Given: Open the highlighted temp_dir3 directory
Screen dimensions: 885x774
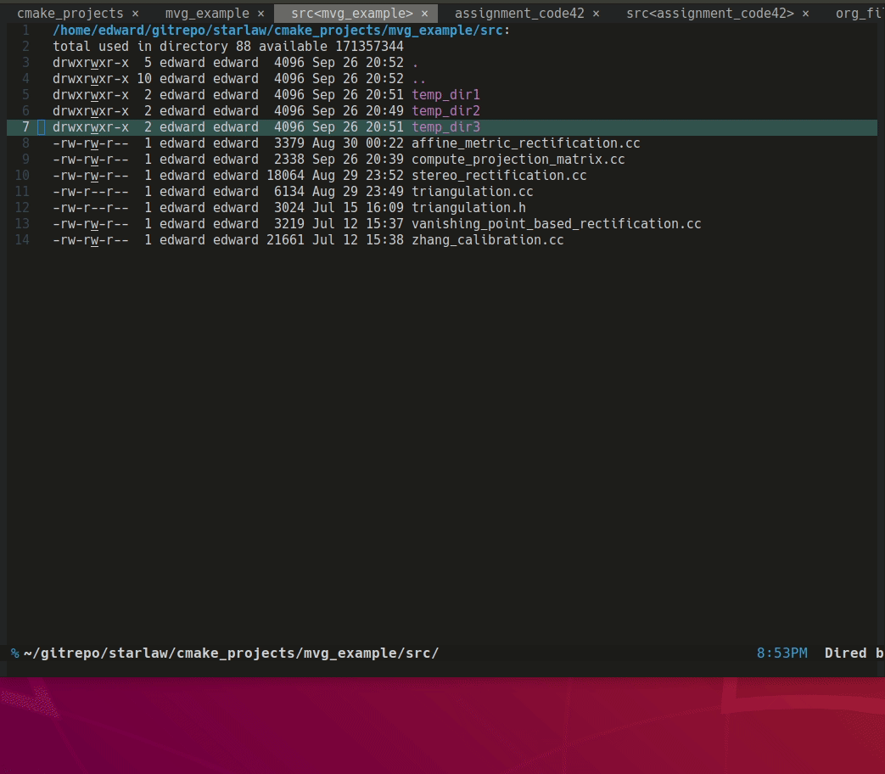Looking at the screenshot, I should 445,127.
